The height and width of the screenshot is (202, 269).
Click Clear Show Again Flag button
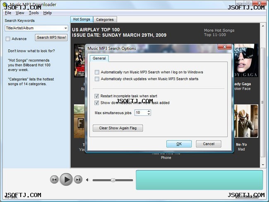(118, 128)
